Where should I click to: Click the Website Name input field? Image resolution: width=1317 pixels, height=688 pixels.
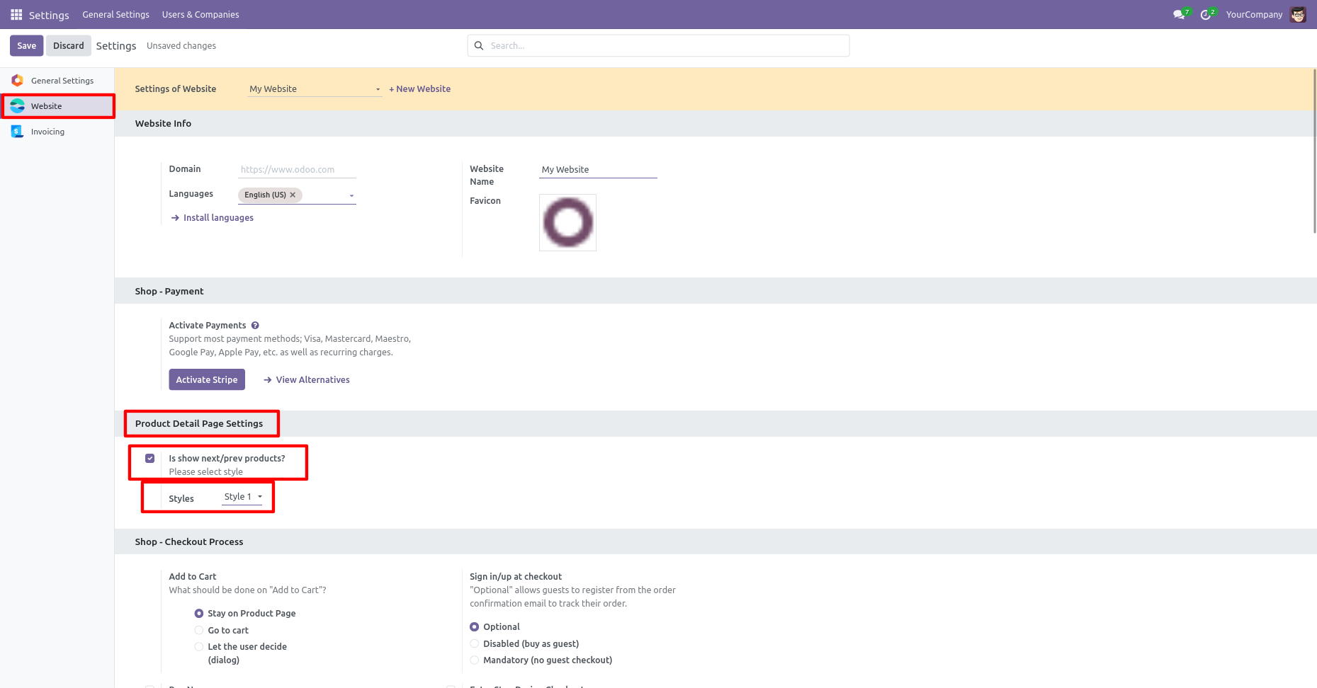pyautogui.click(x=598, y=170)
